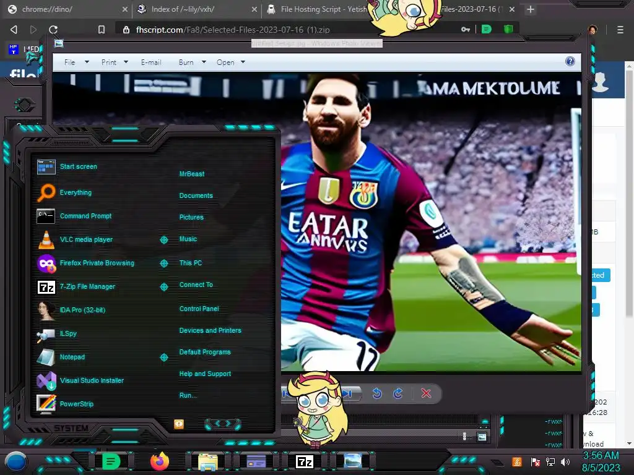Open Pictures from start menu
Image resolution: width=634 pixels, height=475 pixels.
click(191, 217)
